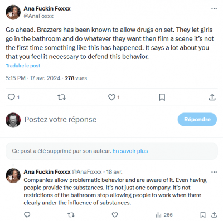
Task: Share the main post via the upload icon
Action: click(212, 97)
